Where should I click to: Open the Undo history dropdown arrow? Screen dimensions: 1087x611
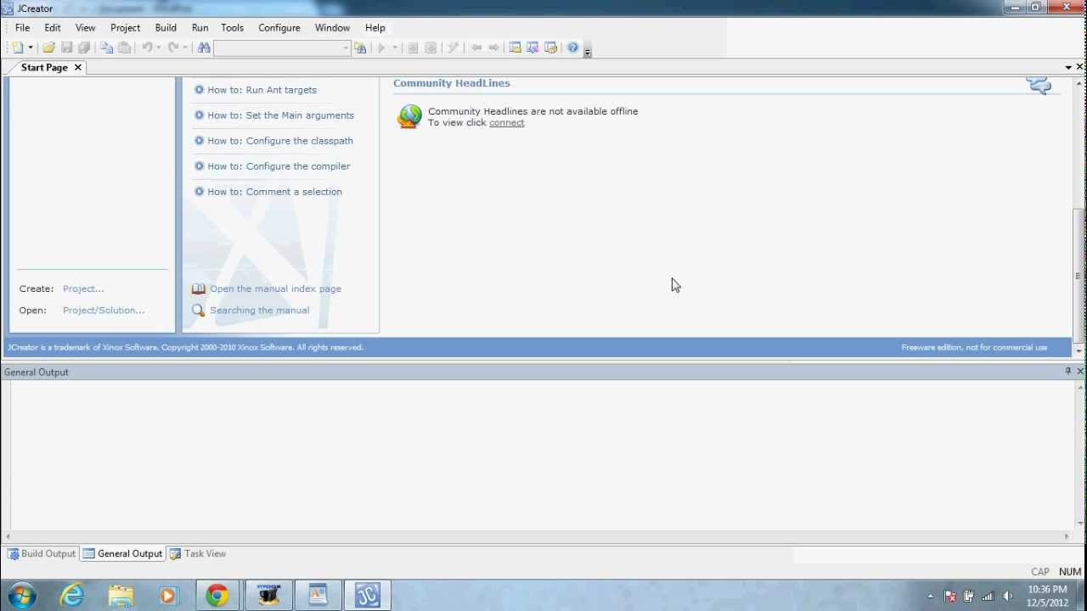click(x=158, y=48)
